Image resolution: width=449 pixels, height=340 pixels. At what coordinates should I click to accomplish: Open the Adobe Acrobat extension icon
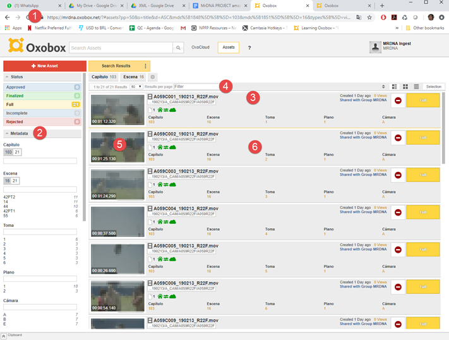click(394, 18)
